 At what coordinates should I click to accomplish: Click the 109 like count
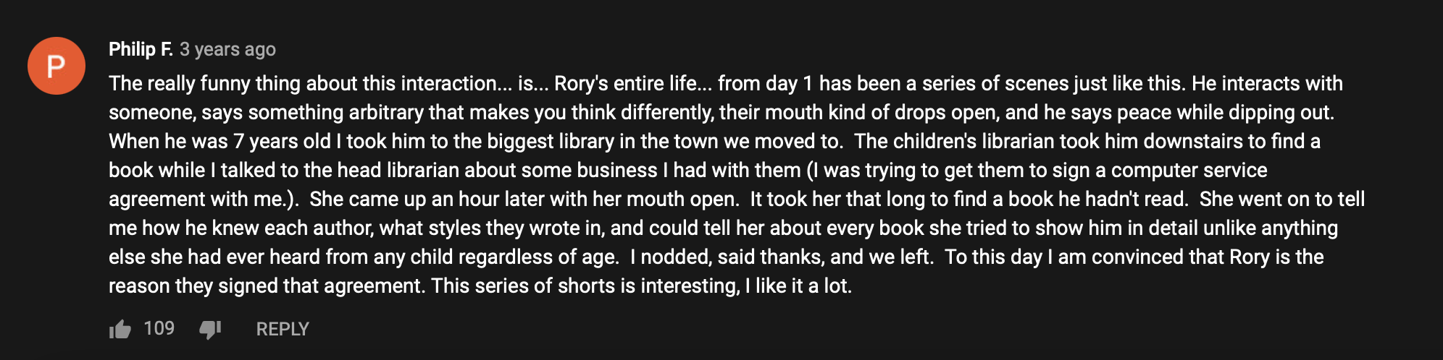[x=159, y=329]
